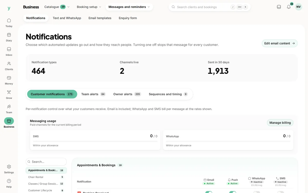Open the Diary calendar view
Viewport: 308px width, 193px height.
9,37
